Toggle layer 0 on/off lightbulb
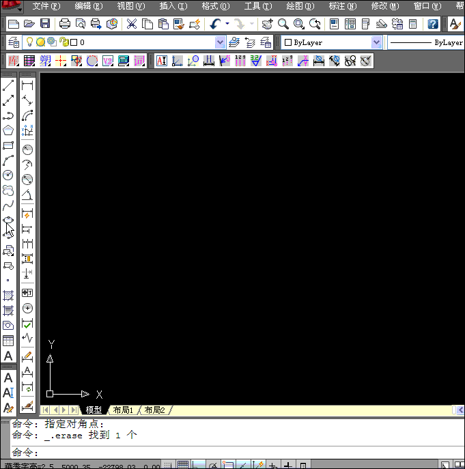 tap(29, 42)
